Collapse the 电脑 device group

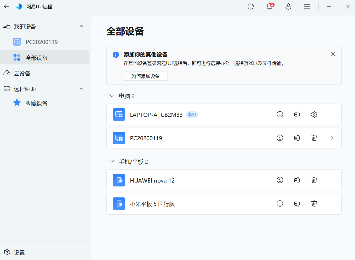pos(112,96)
